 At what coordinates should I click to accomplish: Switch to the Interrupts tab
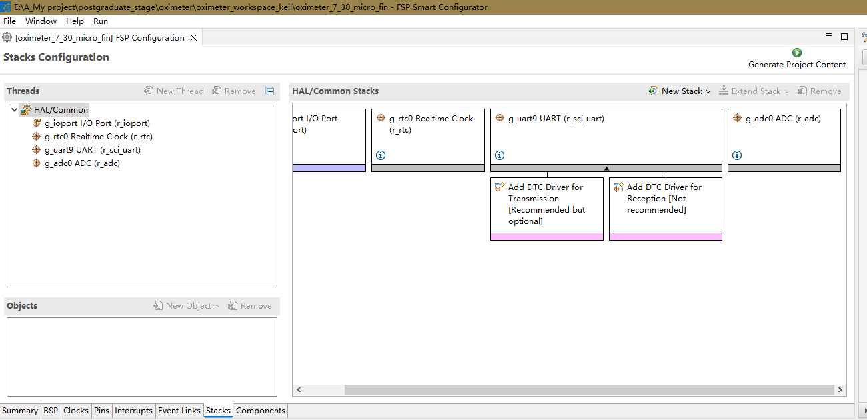coord(133,411)
